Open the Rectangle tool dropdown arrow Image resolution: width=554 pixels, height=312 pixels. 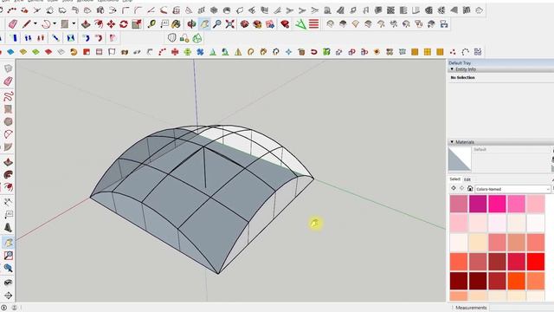click(x=74, y=23)
